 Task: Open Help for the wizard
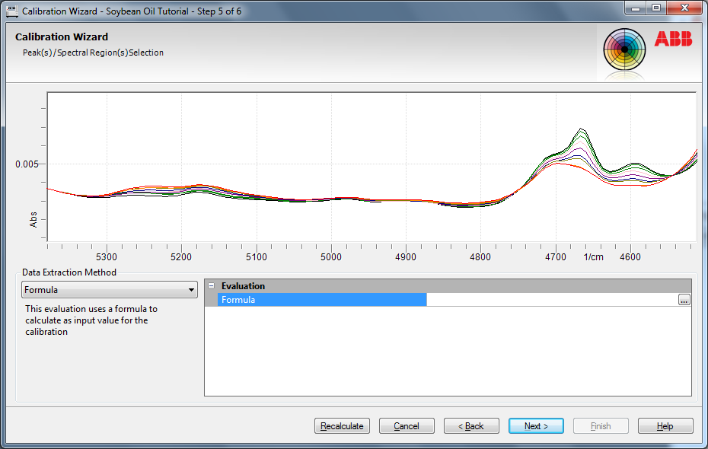(x=665, y=426)
